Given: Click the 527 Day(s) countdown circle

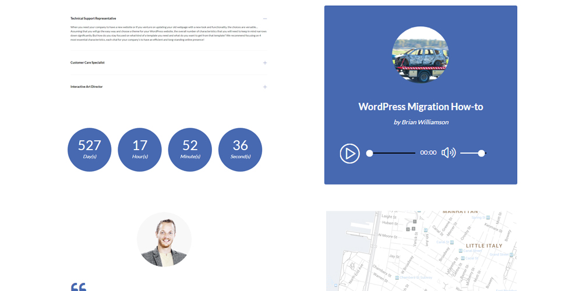Looking at the screenshot, I should coord(90,150).
